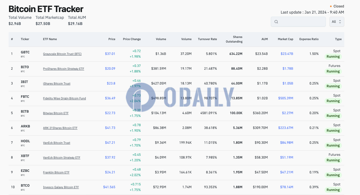Click BITO market cap $1.78B
Viewport: 360px width, 195px height.
pos(288,69)
